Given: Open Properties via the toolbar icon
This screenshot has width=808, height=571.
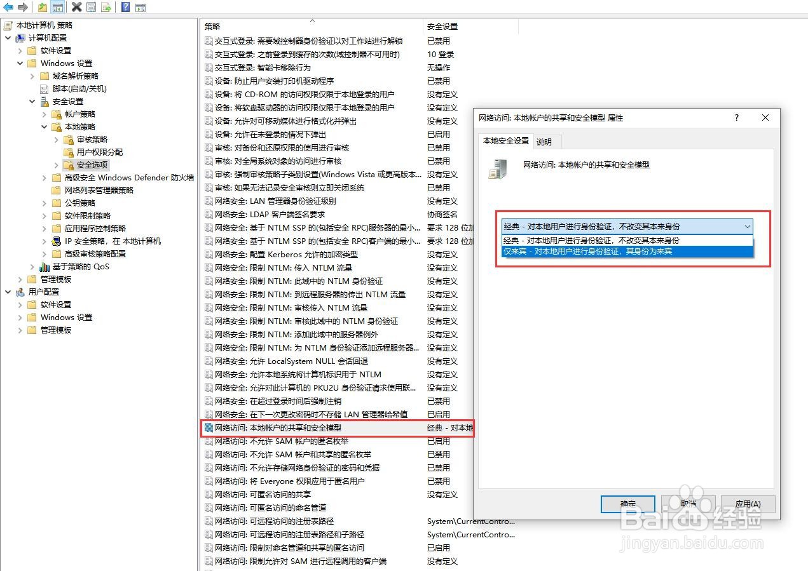Looking at the screenshot, I should point(91,7).
